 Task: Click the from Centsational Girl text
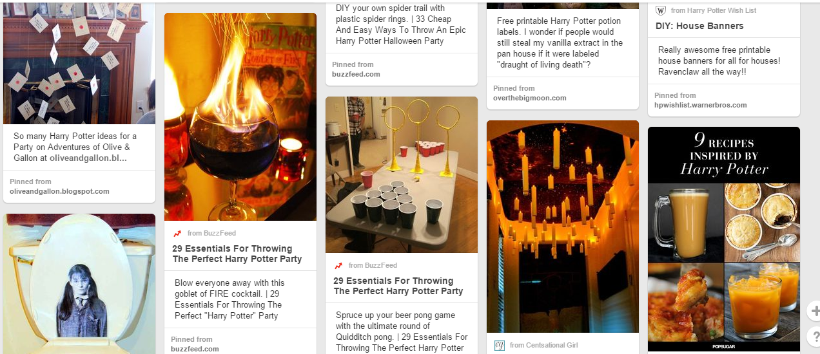pyautogui.click(x=543, y=346)
